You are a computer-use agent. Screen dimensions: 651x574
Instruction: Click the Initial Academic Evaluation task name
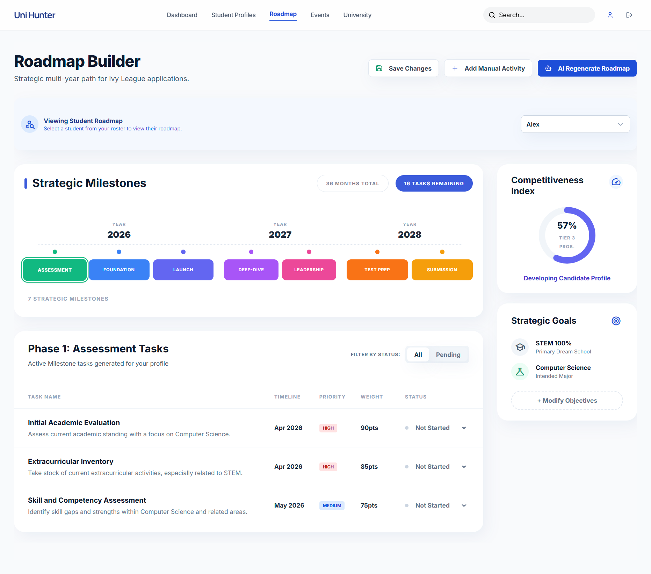point(74,423)
